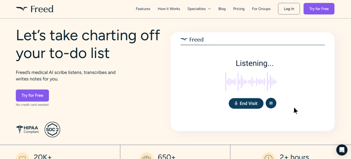Pause the recording with the pause button
This screenshot has height=159, width=351.
click(x=271, y=103)
